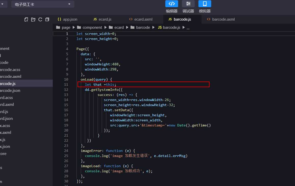Click the 'onLoad(query) {' code line
The width and height of the screenshot is (295, 186).
click(96, 79)
